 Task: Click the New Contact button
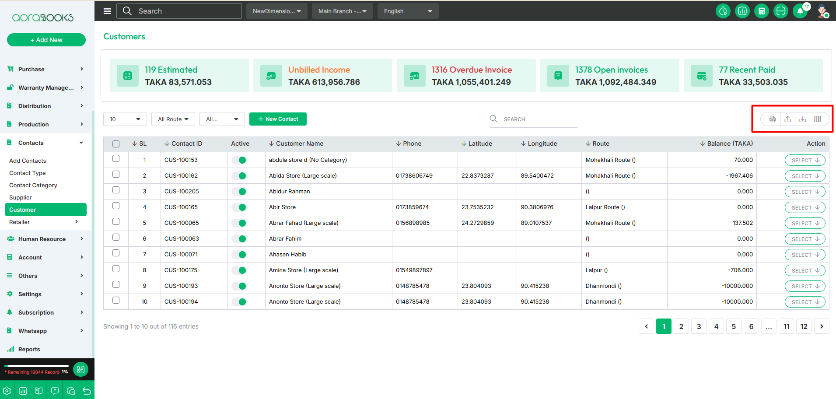pyautogui.click(x=278, y=119)
